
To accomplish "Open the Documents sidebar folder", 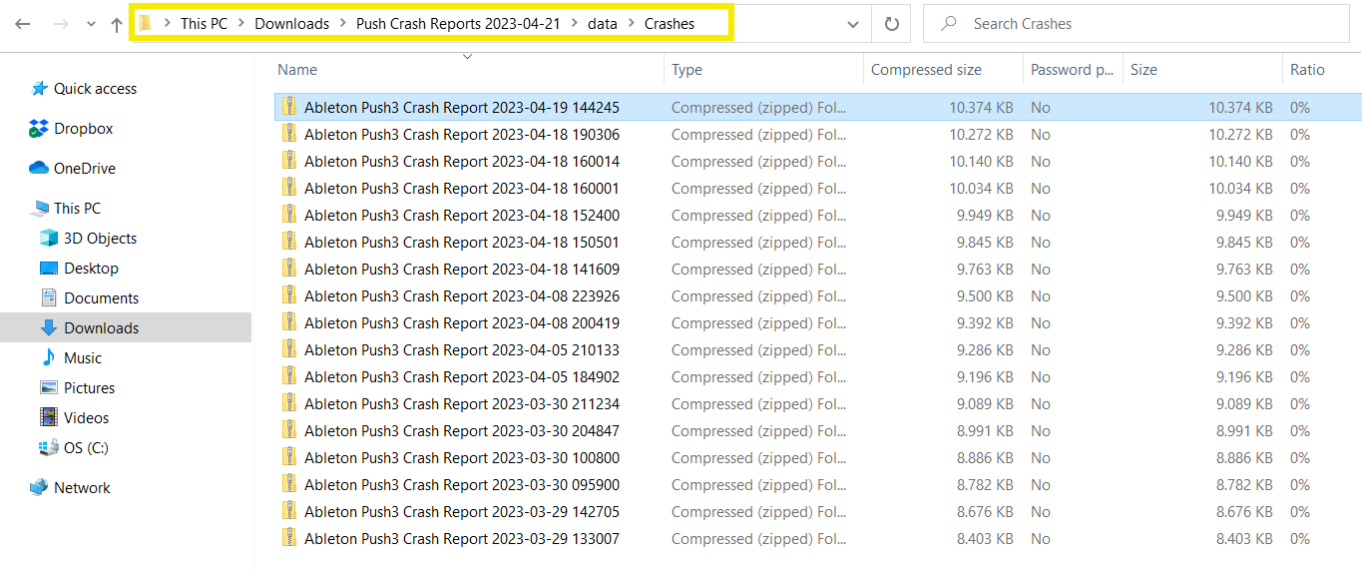I will point(101,298).
